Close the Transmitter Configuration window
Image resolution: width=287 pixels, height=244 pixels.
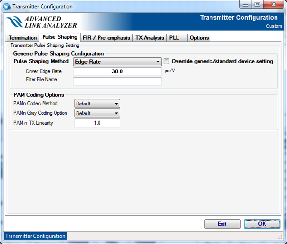click(x=274, y=5)
